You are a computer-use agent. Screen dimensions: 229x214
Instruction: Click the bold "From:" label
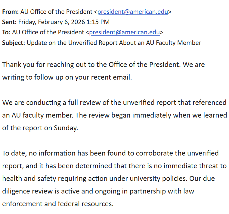(10, 12)
